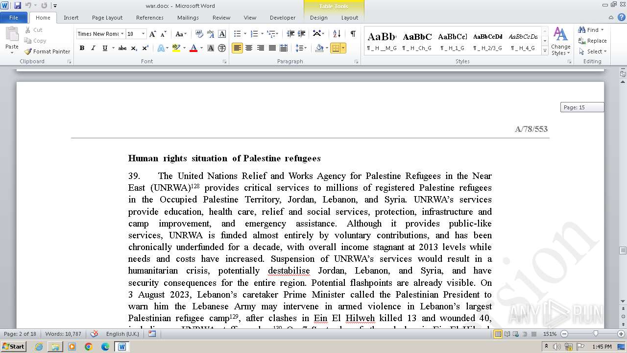Apply strikethrough formatting
The width and height of the screenshot is (627, 353).
click(122, 48)
